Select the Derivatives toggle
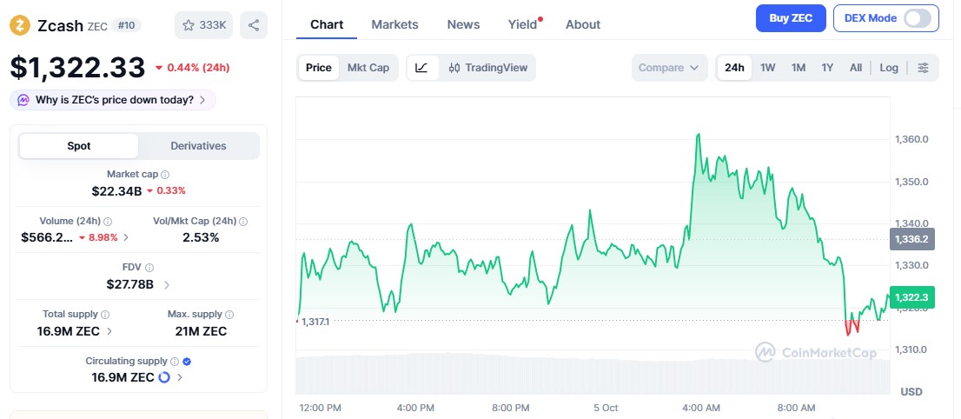Screen dimensions: 961x419 [x=199, y=146]
